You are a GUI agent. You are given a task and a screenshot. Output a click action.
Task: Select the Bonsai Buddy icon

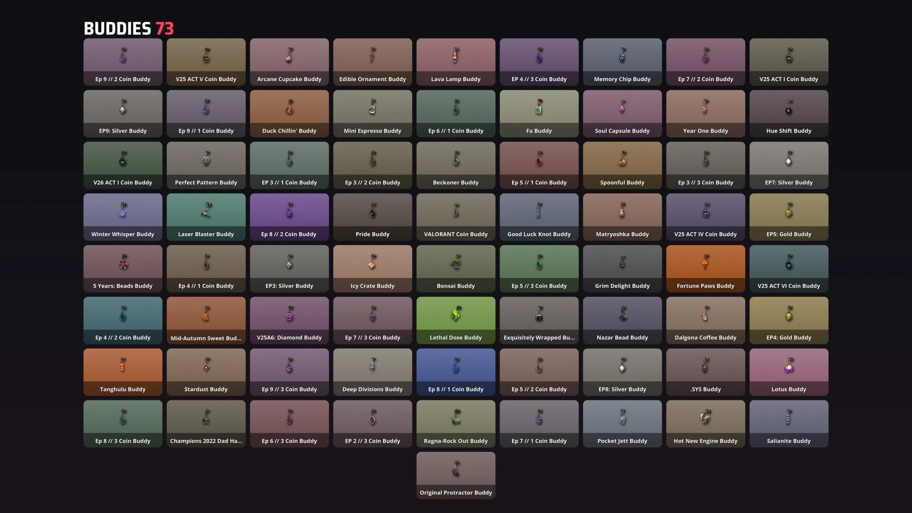[456, 263]
